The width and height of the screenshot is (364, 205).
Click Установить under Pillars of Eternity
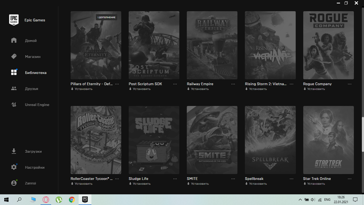click(82, 89)
